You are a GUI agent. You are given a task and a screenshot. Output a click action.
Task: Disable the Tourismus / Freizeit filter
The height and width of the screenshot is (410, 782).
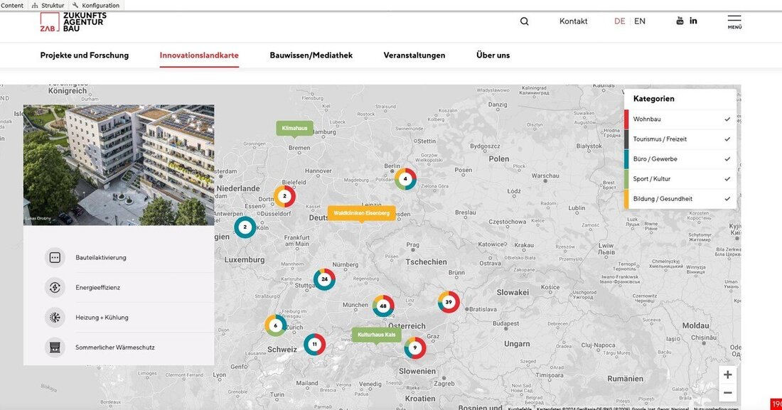(727, 139)
